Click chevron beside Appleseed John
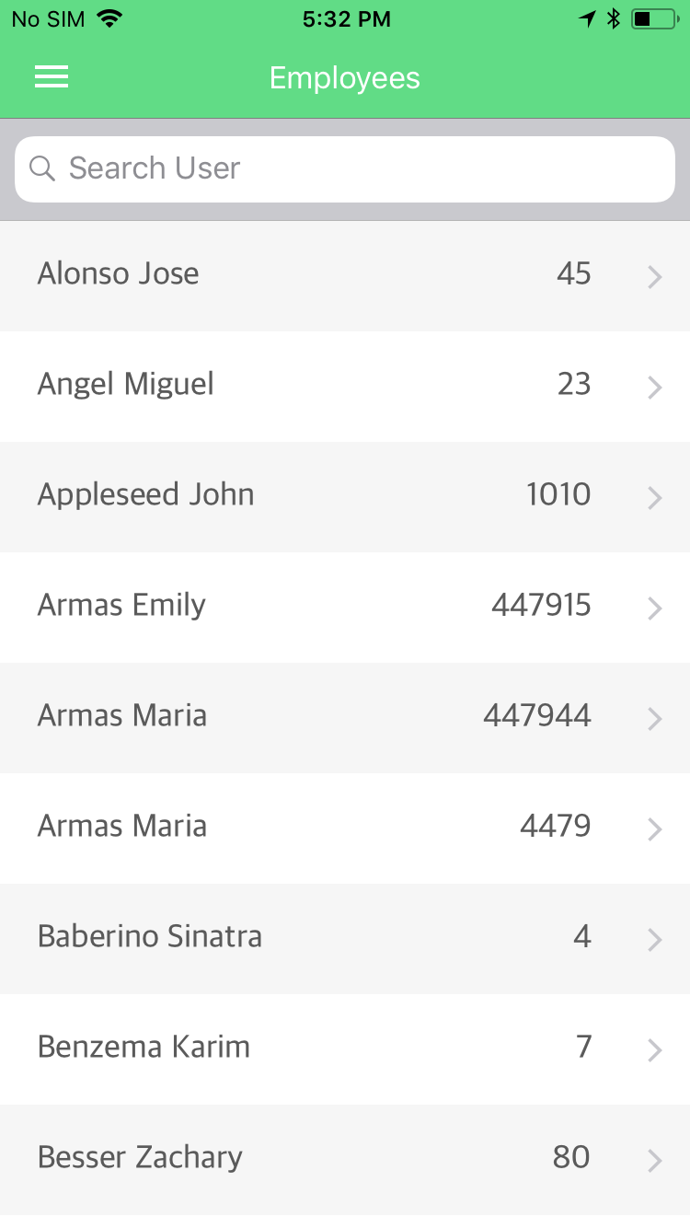 click(x=654, y=497)
